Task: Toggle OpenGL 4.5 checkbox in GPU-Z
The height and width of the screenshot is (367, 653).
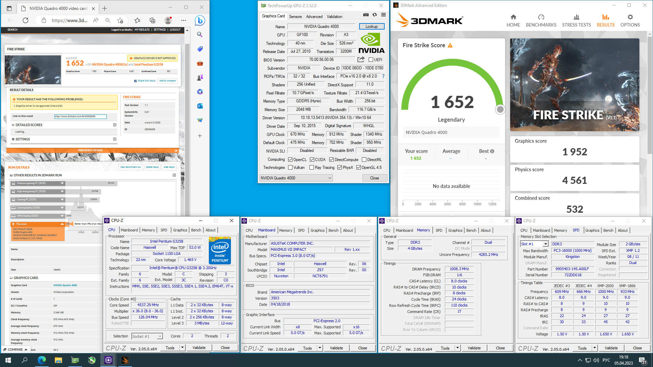Action: pos(358,168)
